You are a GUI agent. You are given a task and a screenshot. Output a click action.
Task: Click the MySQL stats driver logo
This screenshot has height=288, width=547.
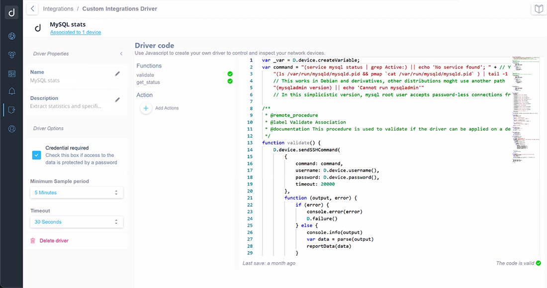(38, 28)
